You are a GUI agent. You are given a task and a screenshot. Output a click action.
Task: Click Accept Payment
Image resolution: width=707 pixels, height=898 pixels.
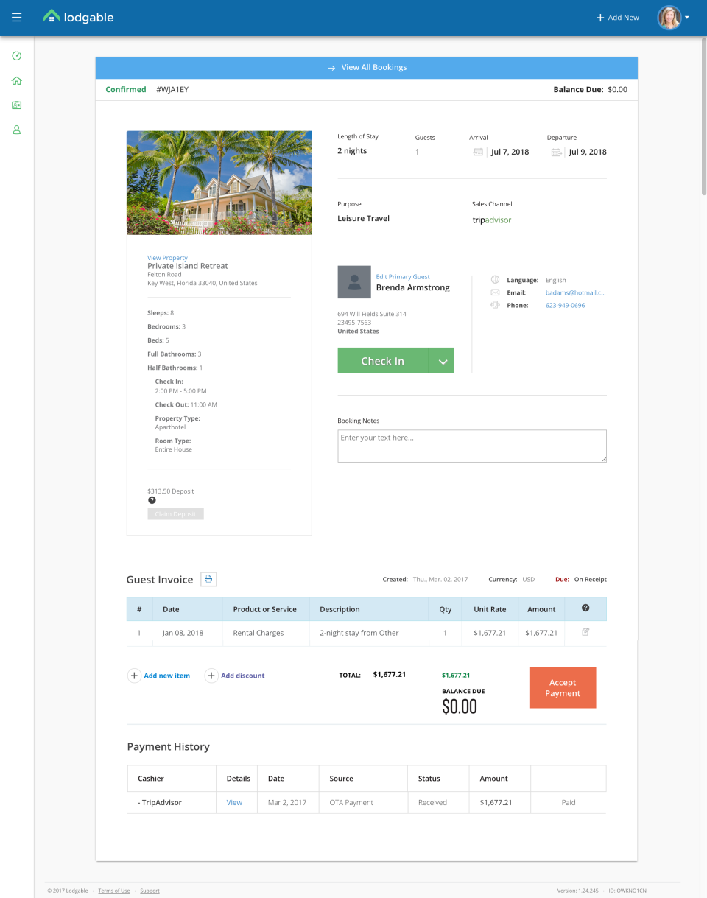[562, 687]
